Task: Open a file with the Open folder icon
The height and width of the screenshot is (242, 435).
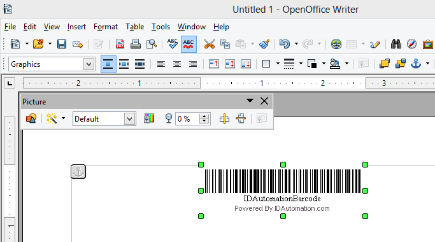Action: click(38, 44)
